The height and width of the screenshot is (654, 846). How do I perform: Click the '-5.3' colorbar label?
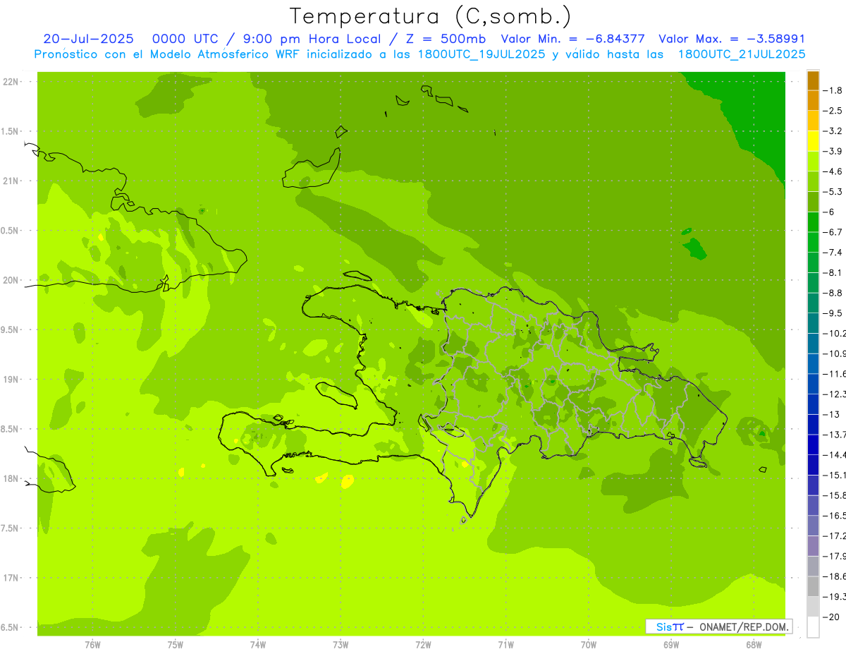coord(833,192)
